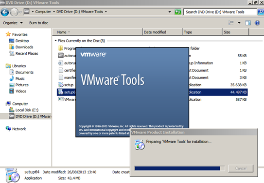
Task: Open Downloads under Favorites
Action: coord(24,47)
